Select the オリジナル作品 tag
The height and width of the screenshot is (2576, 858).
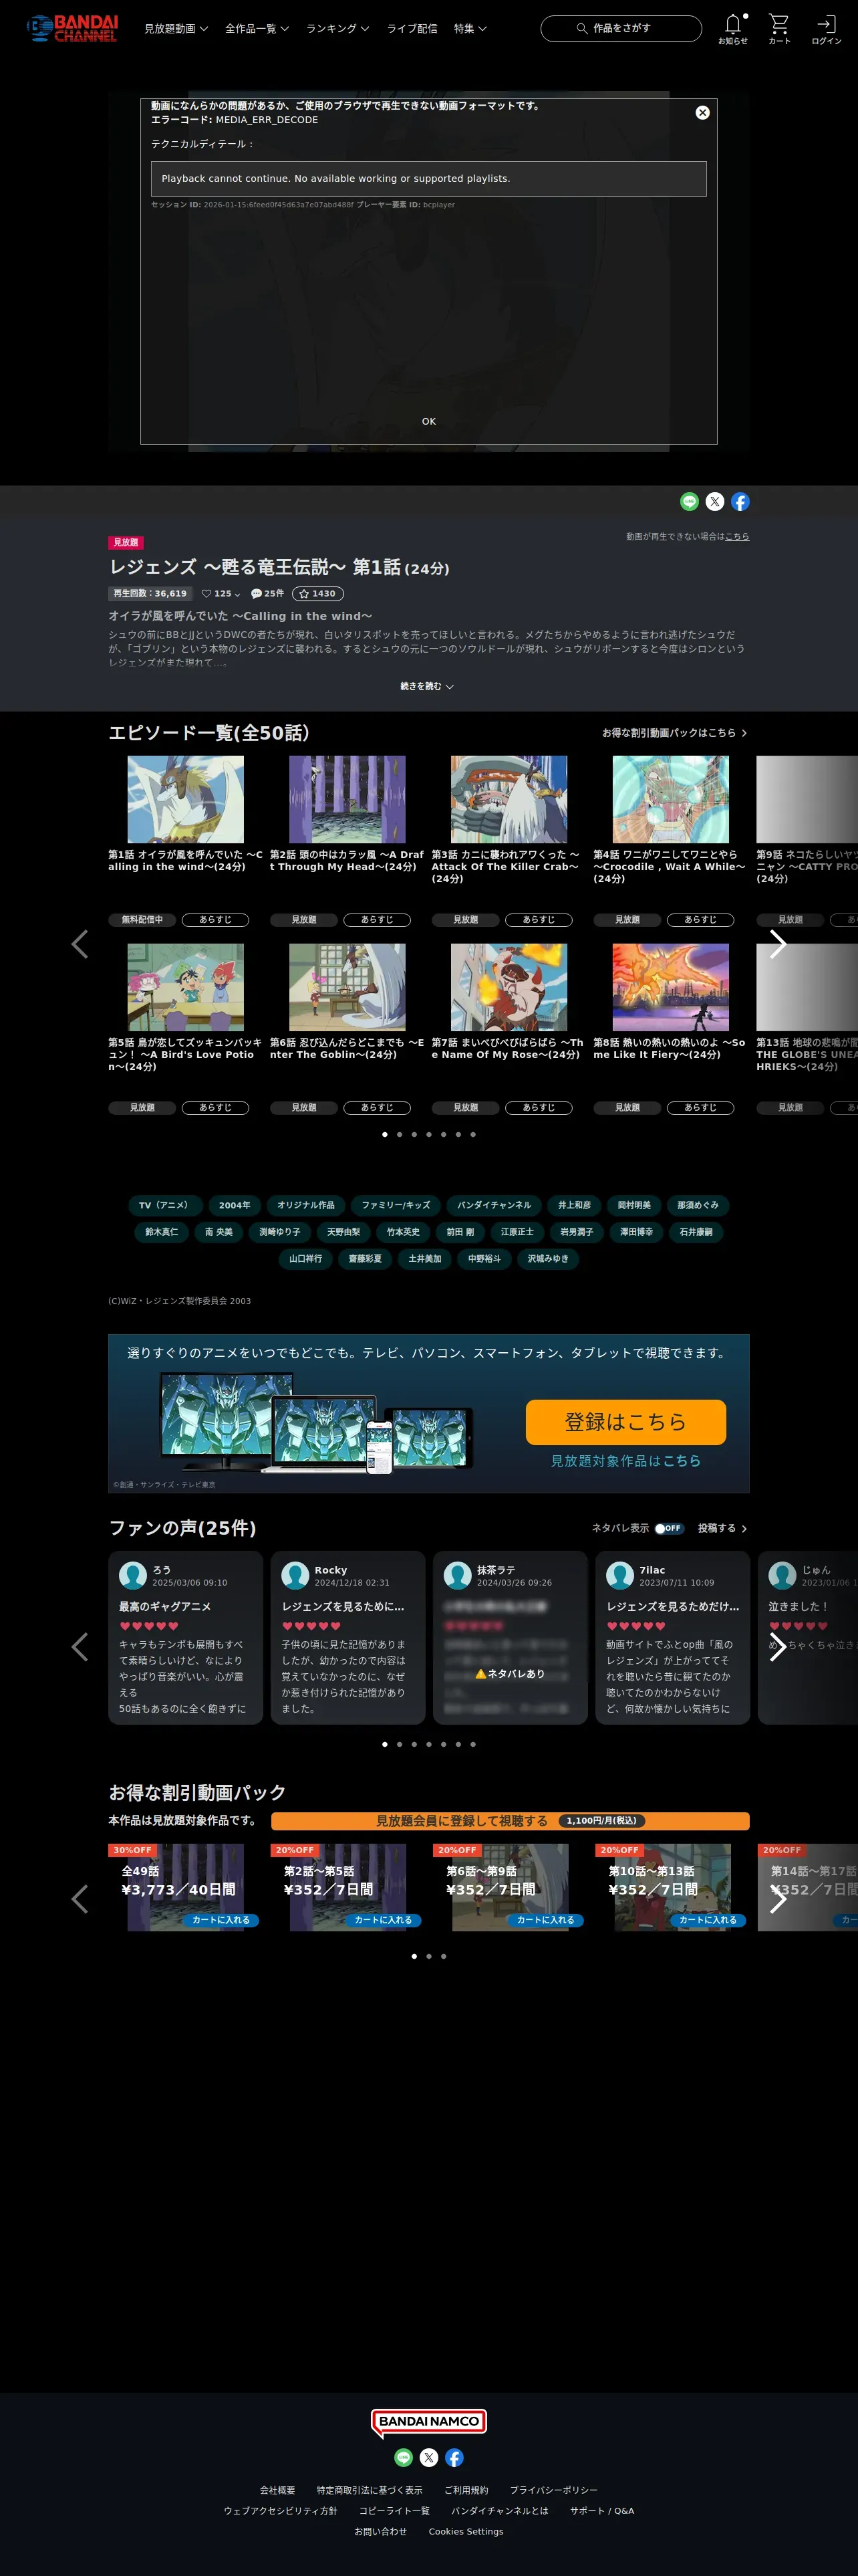pos(305,1205)
